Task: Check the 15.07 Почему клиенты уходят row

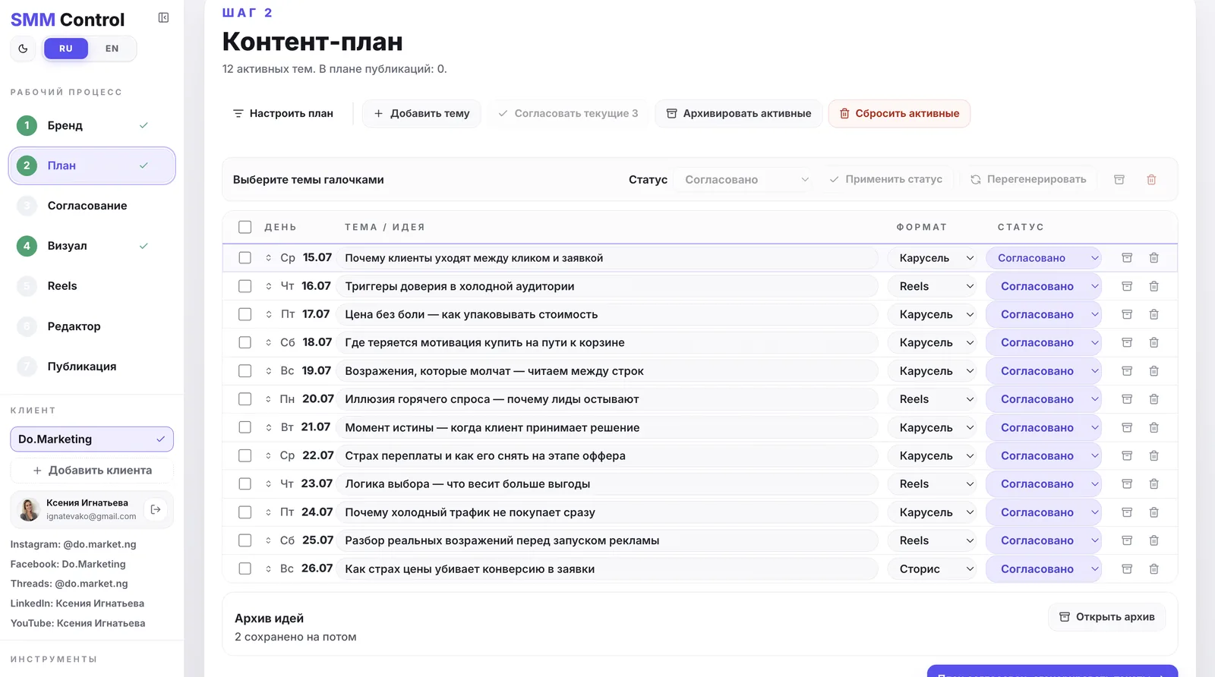Action: pos(245,258)
